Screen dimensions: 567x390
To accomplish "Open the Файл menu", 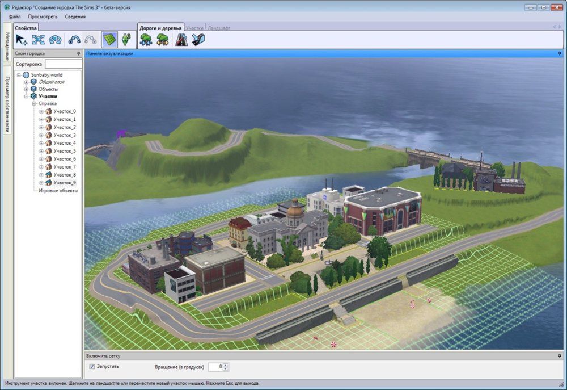I will (x=15, y=16).
